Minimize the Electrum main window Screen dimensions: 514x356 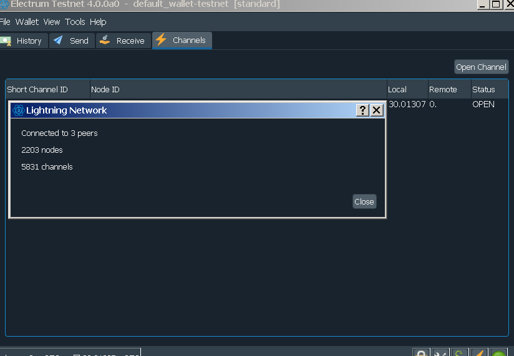483,4
